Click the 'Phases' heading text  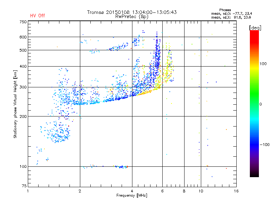pos(225,10)
